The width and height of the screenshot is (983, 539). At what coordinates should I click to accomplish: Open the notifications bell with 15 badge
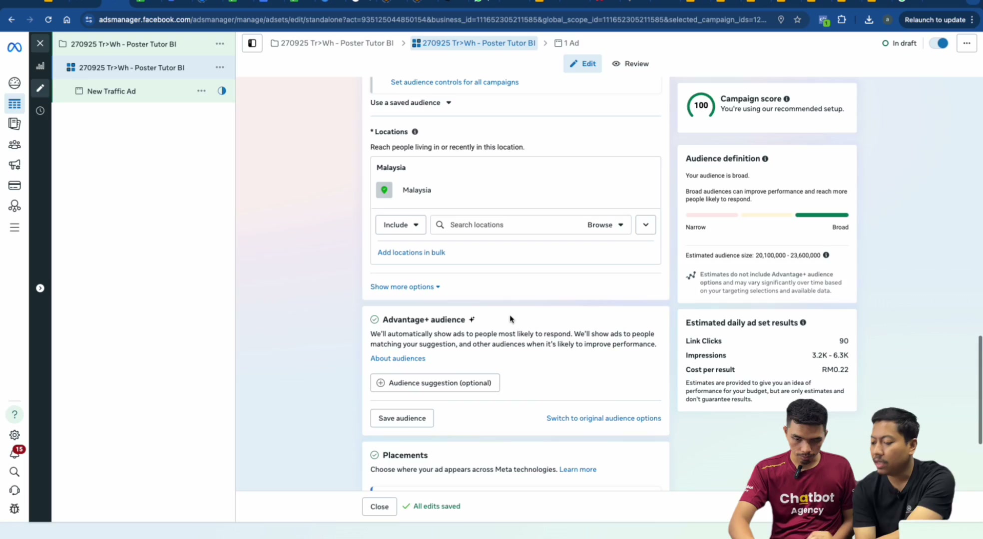[15, 453]
